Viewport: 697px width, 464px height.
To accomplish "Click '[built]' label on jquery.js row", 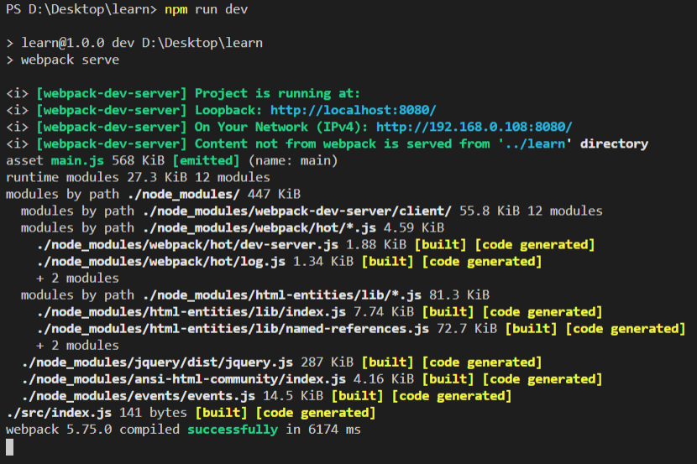I will click(x=388, y=362).
